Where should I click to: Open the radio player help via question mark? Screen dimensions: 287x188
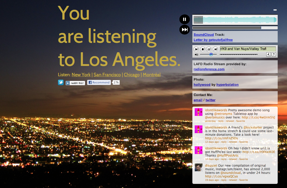click(x=274, y=54)
